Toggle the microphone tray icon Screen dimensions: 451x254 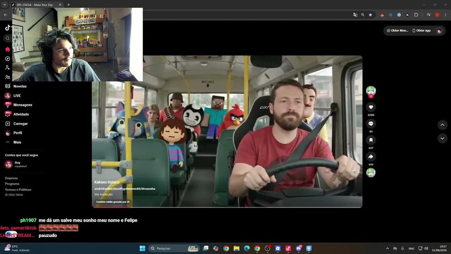(x=403, y=248)
